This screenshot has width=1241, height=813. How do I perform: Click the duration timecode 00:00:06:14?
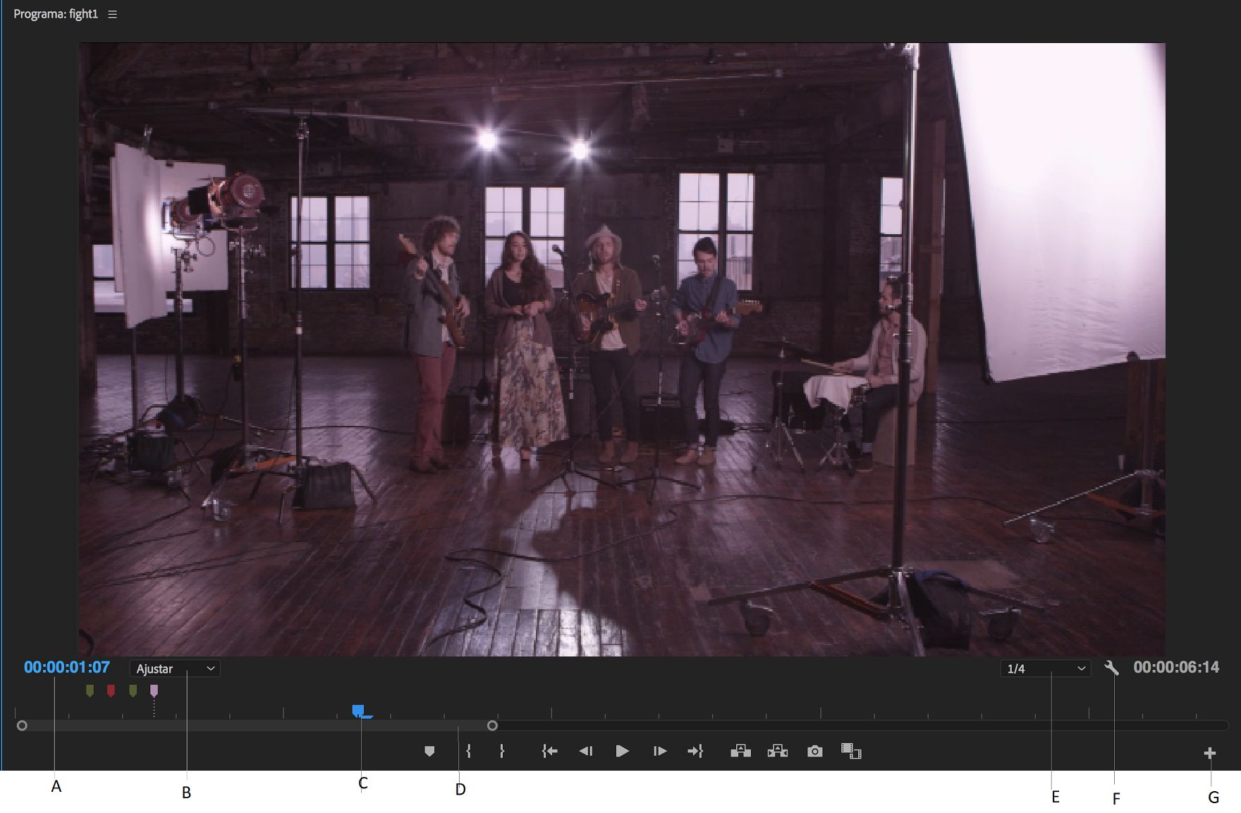coord(1176,667)
